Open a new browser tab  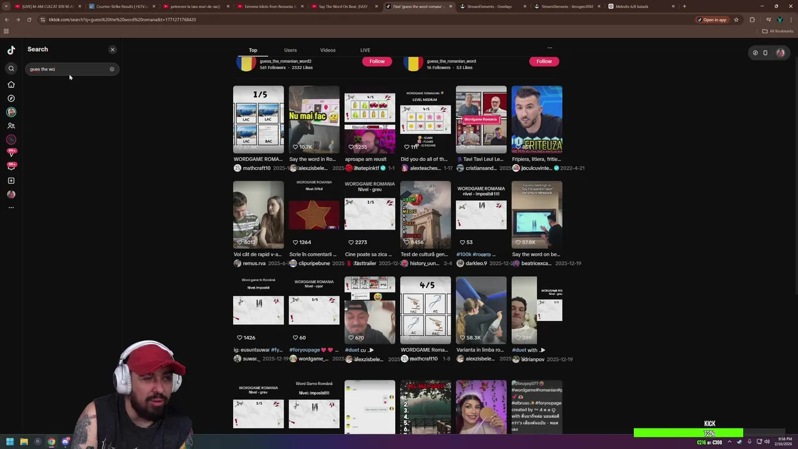pos(685,6)
